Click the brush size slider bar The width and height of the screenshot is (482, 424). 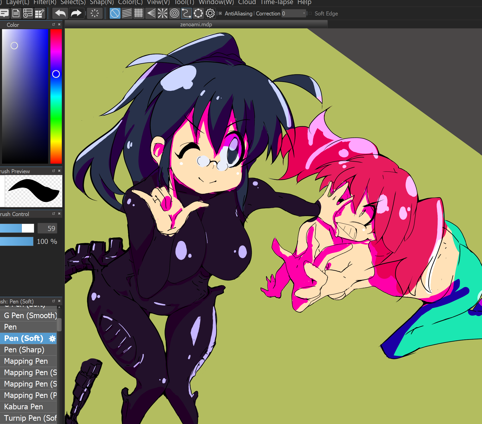[17, 228]
